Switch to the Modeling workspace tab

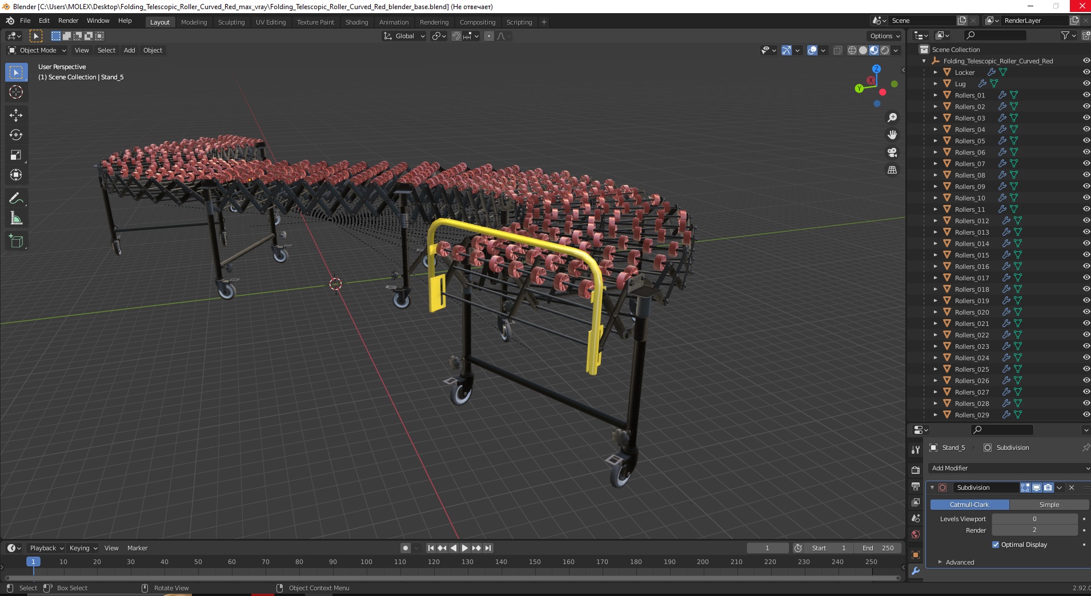pyautogui.click(x=194, y=22)
